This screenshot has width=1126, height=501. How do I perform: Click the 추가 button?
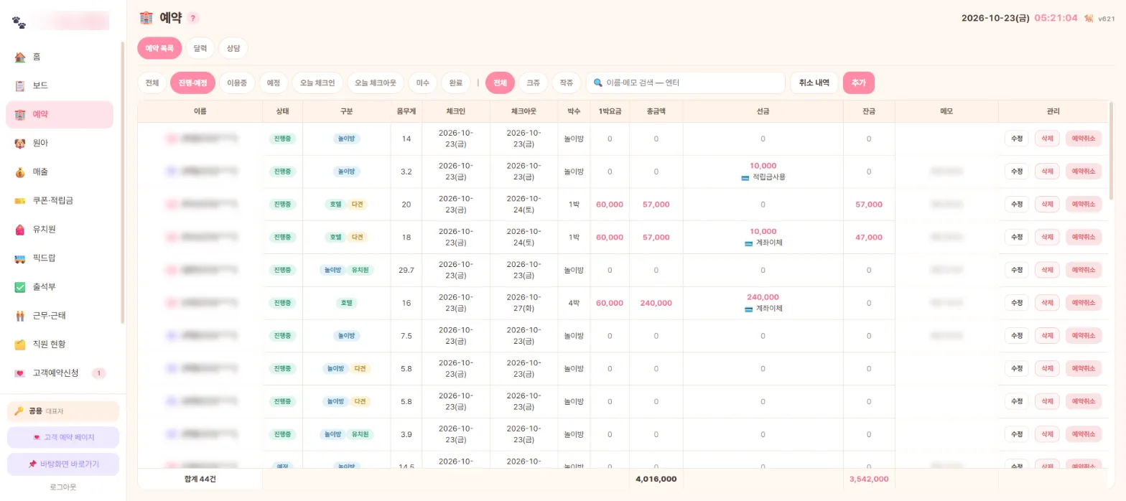[859, 83]
